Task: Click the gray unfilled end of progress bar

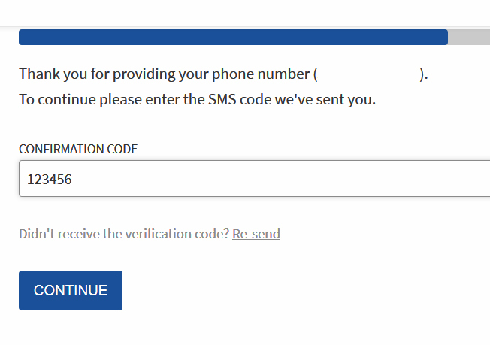Action: [470, 38]
